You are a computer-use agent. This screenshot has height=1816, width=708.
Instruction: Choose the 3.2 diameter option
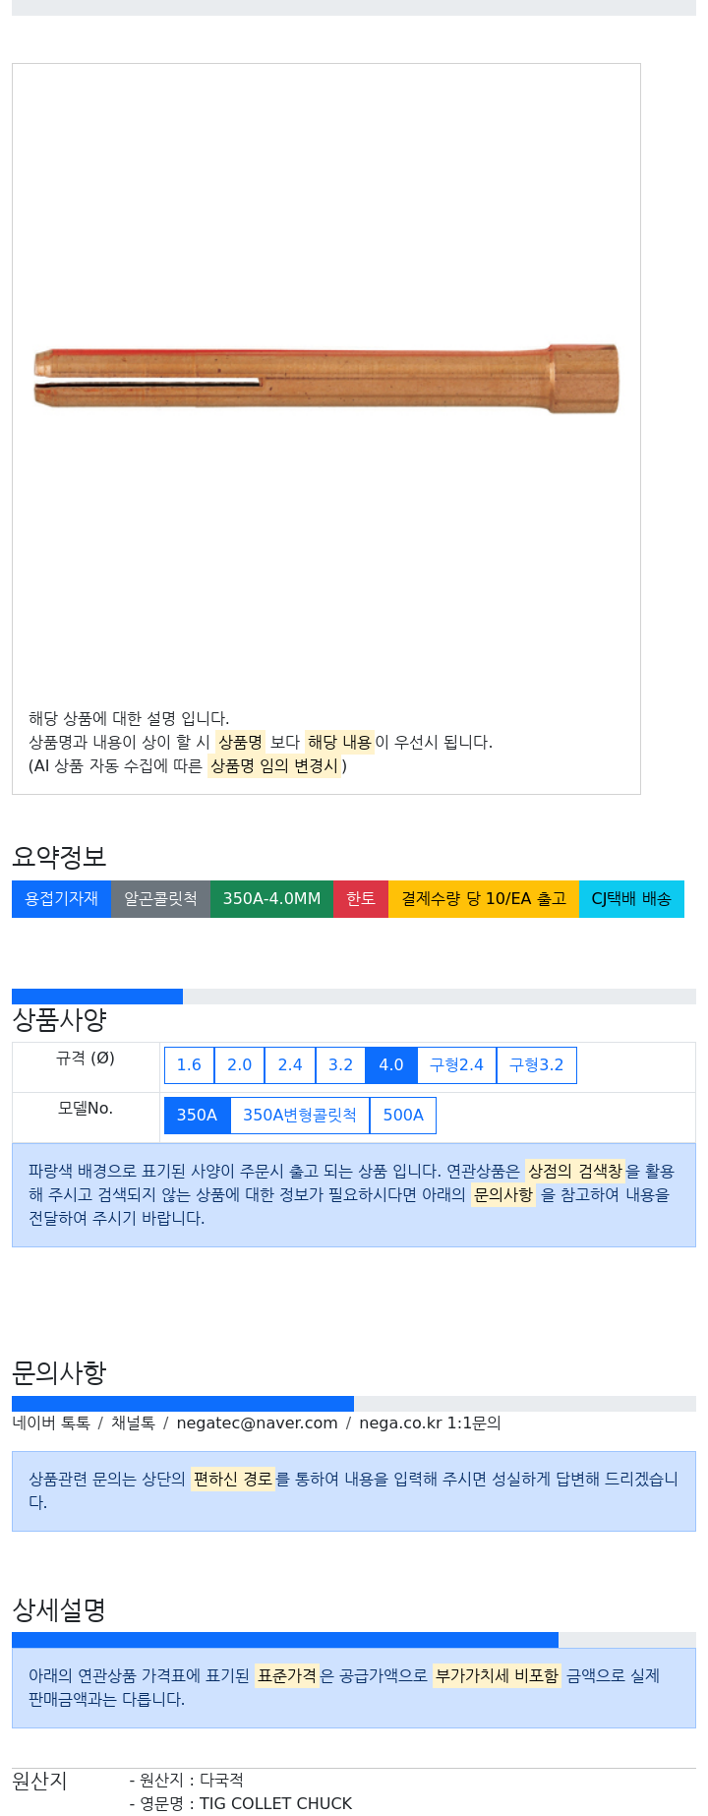tap(340, 1064)
